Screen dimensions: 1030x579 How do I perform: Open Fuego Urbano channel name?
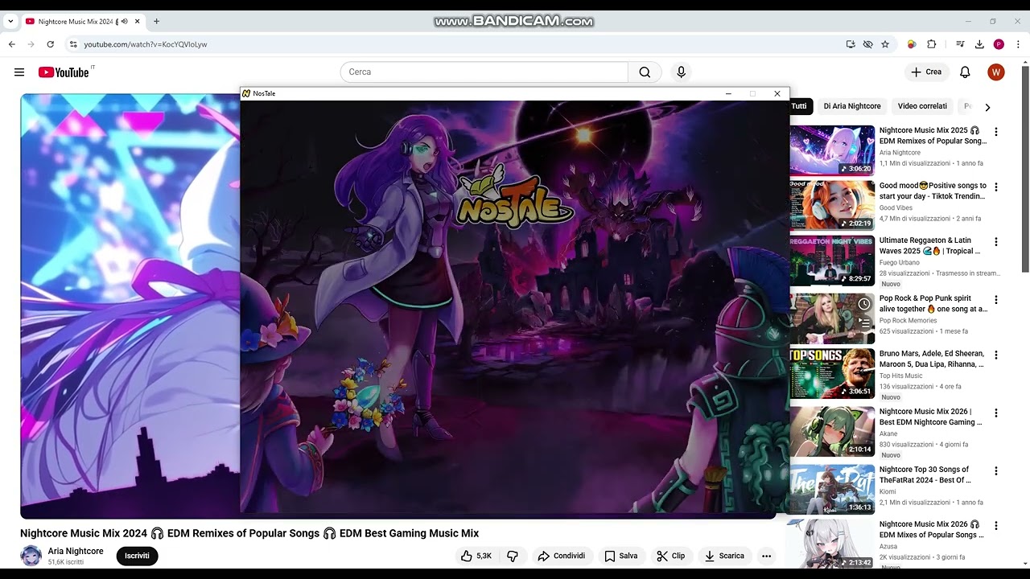(900, 262)
